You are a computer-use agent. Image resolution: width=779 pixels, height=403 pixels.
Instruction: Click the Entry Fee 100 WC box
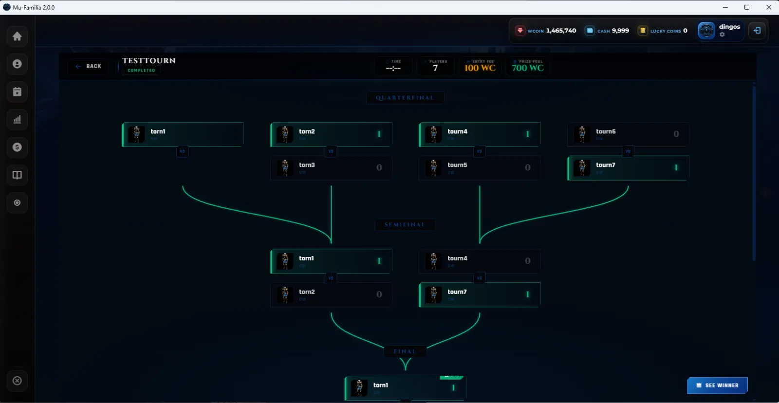480,66
